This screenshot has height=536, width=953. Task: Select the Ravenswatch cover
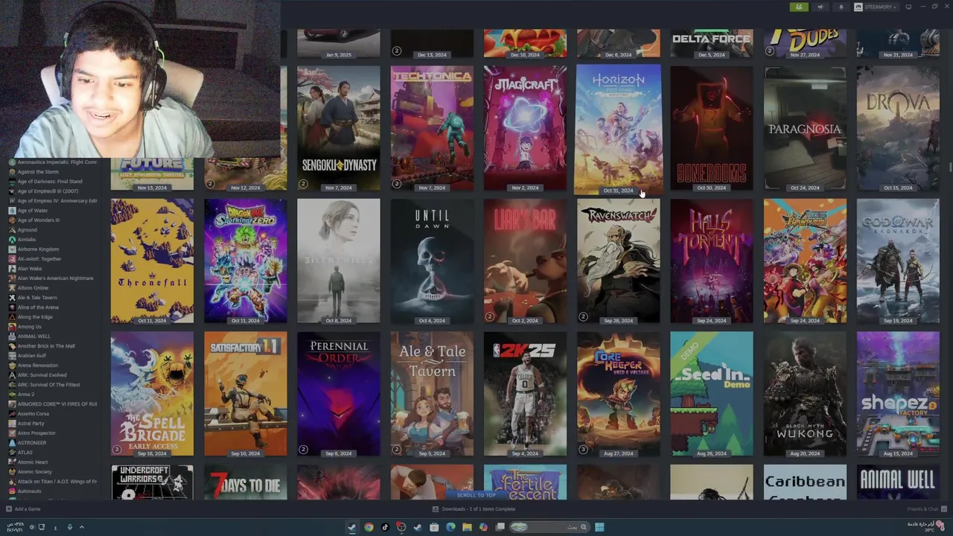(x=618, y=261)
